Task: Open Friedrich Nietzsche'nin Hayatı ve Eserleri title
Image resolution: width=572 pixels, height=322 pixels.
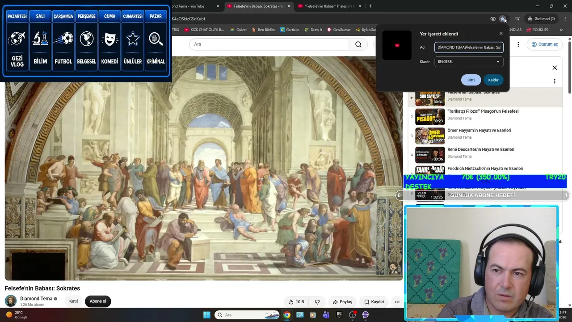Action: coord(485,169)
